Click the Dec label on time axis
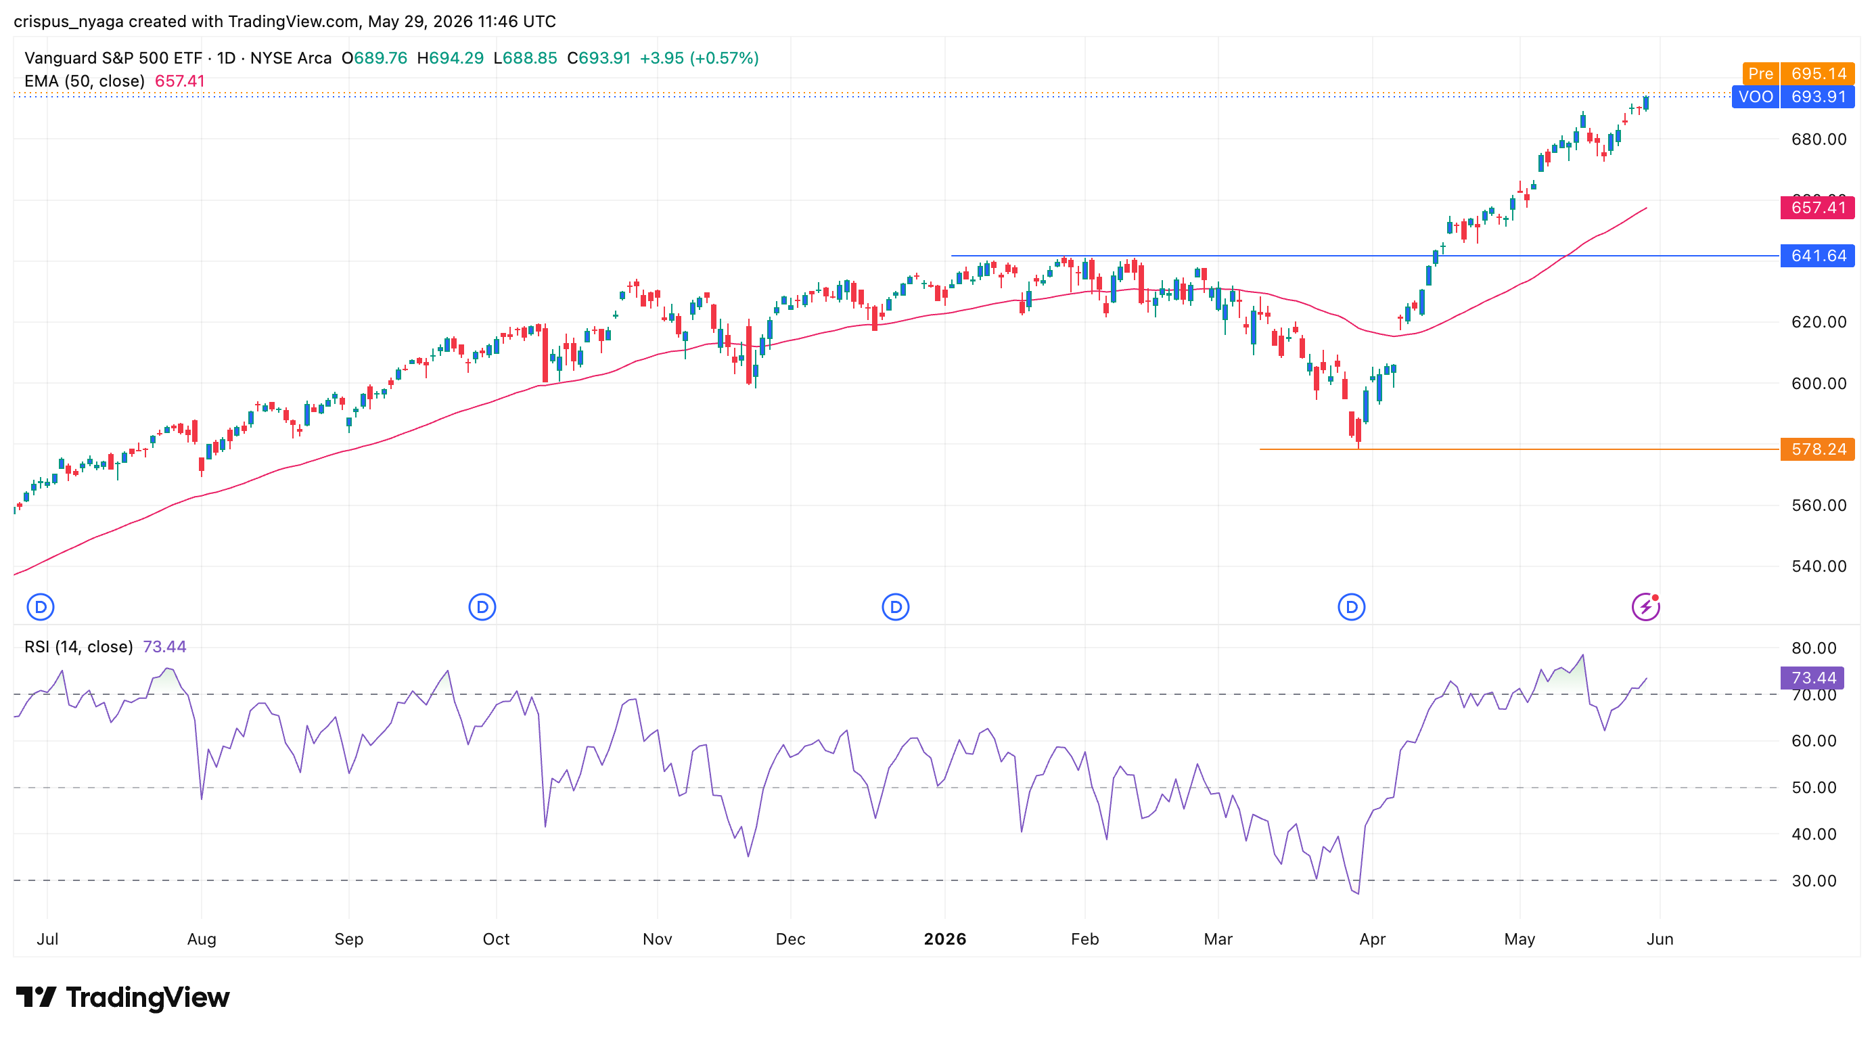The image size is (1874, 1038). point(791,939)
